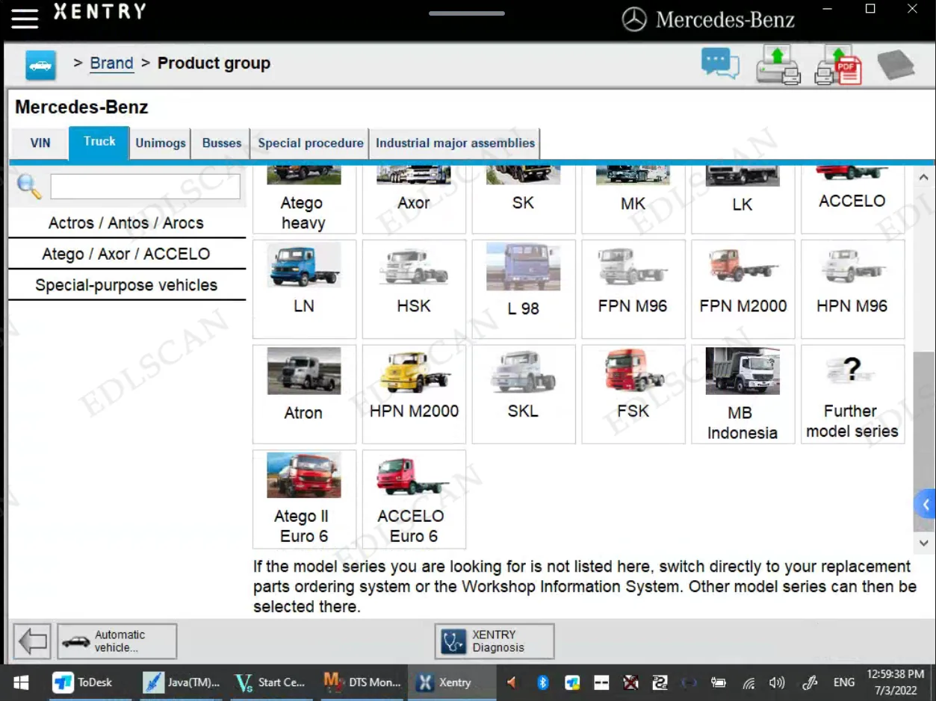Open DTS Mon... app in taskbar
The height and width of the screenshot is (701, 936).
(x=362, y=682)
